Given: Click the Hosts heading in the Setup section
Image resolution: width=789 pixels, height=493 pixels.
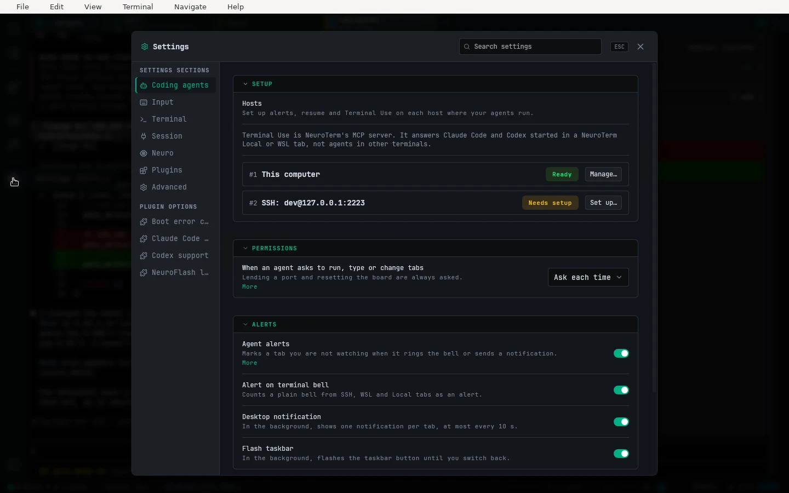Looking at the screenshot, I should 252,104.
